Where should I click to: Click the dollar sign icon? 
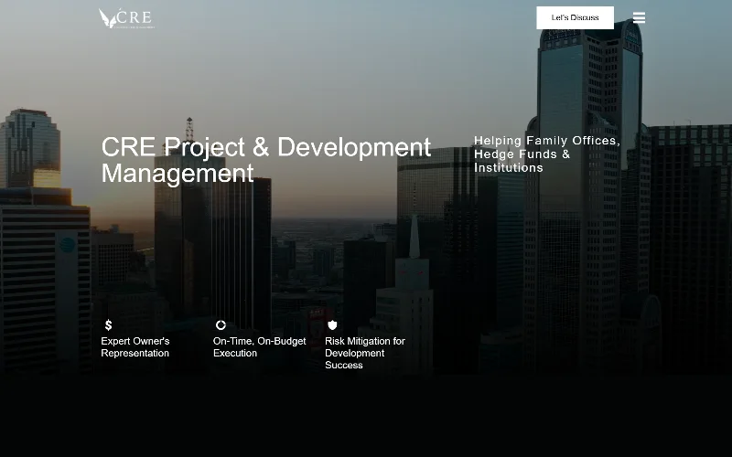pos(108,325)
